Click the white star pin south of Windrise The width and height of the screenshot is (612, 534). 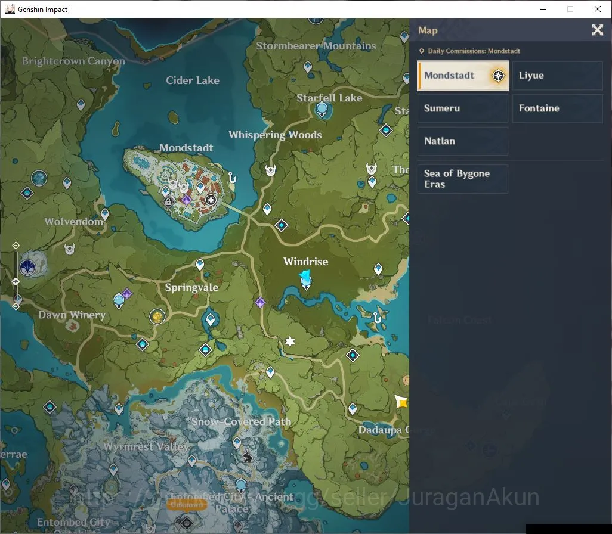point(290,341)
